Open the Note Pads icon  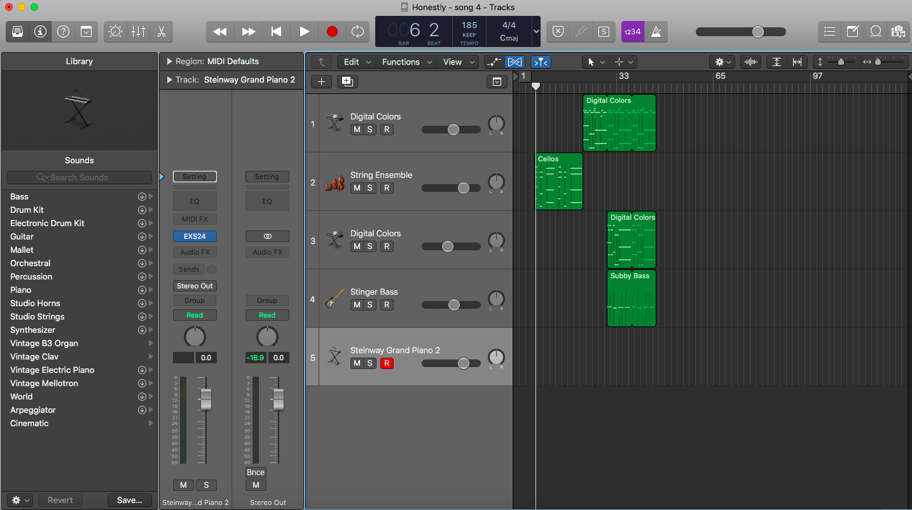[x=852, y=31]
